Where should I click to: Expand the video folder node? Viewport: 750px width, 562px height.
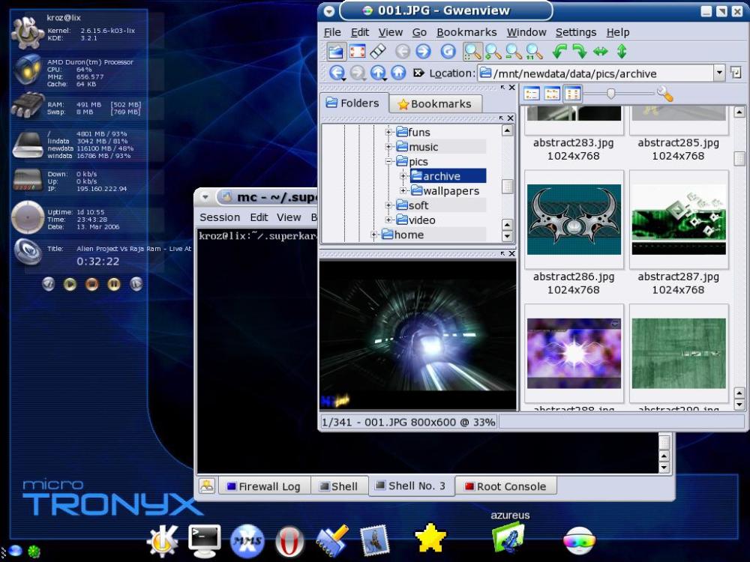click(388, 220)
